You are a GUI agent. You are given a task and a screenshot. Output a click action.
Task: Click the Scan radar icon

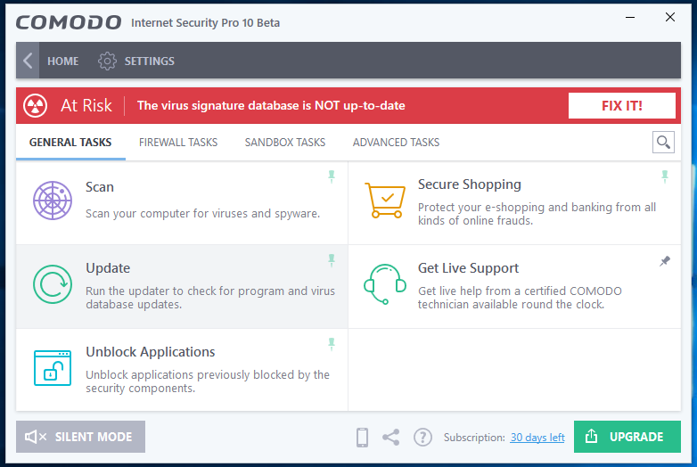[x=53, y=200]
